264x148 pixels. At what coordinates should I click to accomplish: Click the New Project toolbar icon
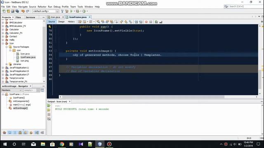(8, 11)
